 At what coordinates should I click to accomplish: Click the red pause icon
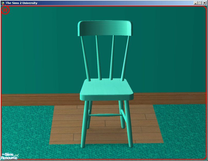5,10
